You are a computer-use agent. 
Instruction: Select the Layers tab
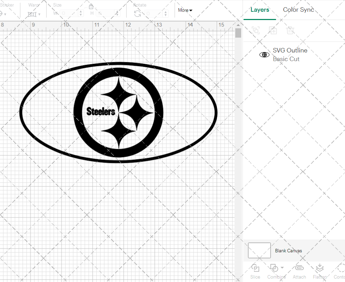tap(260, 10)
